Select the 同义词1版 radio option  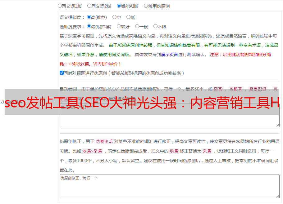[60, 6]
